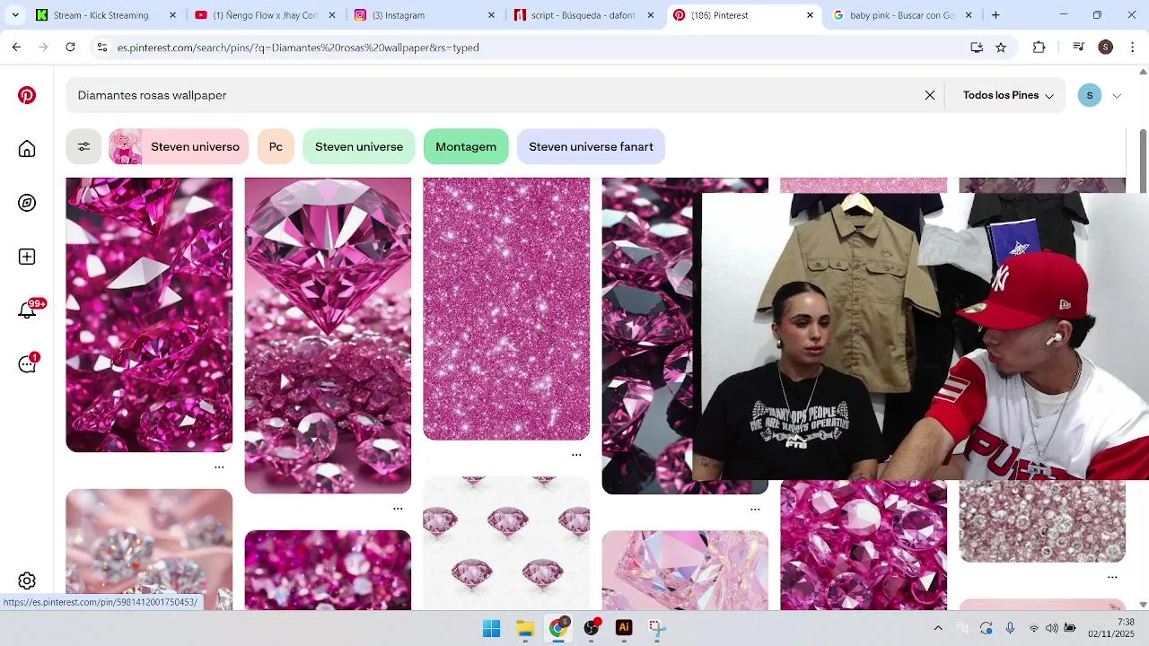This screenshot has width=1149, height=646.
Task: Open the microphone tray icon
Action: click(1010, 628)
